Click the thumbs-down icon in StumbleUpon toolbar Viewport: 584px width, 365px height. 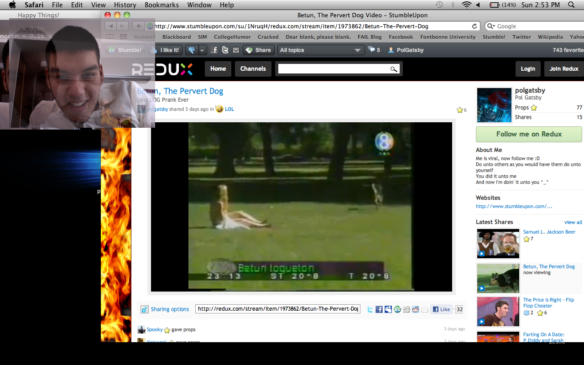pyautogui.click(x=192, y=50)
